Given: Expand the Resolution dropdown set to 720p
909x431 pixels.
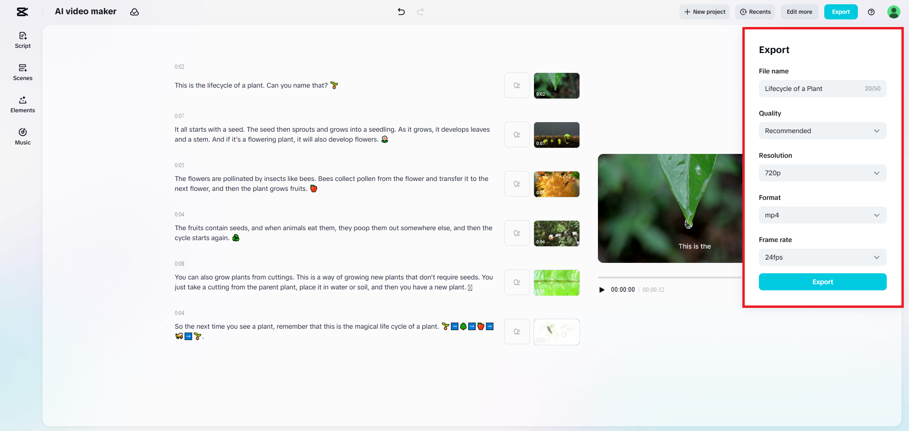Looking at the screenshot, I should (823, 173).
